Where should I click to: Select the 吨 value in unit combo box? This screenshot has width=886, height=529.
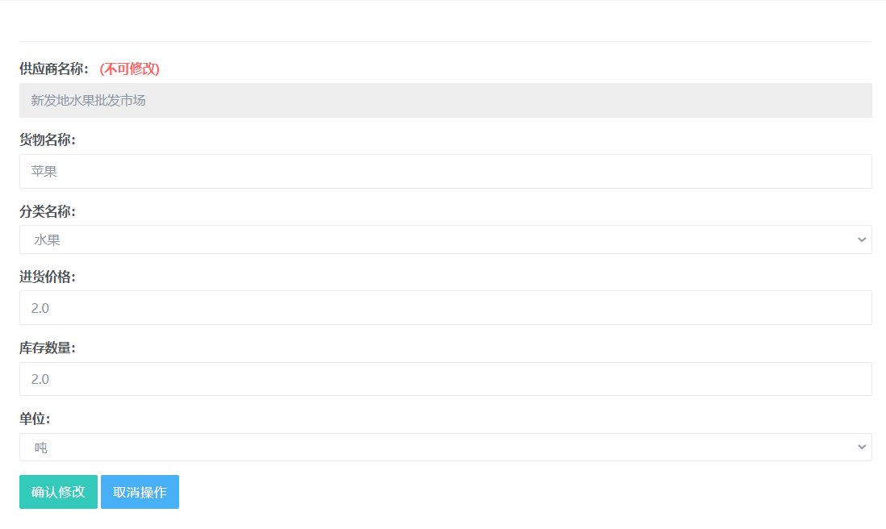point(40,448)
